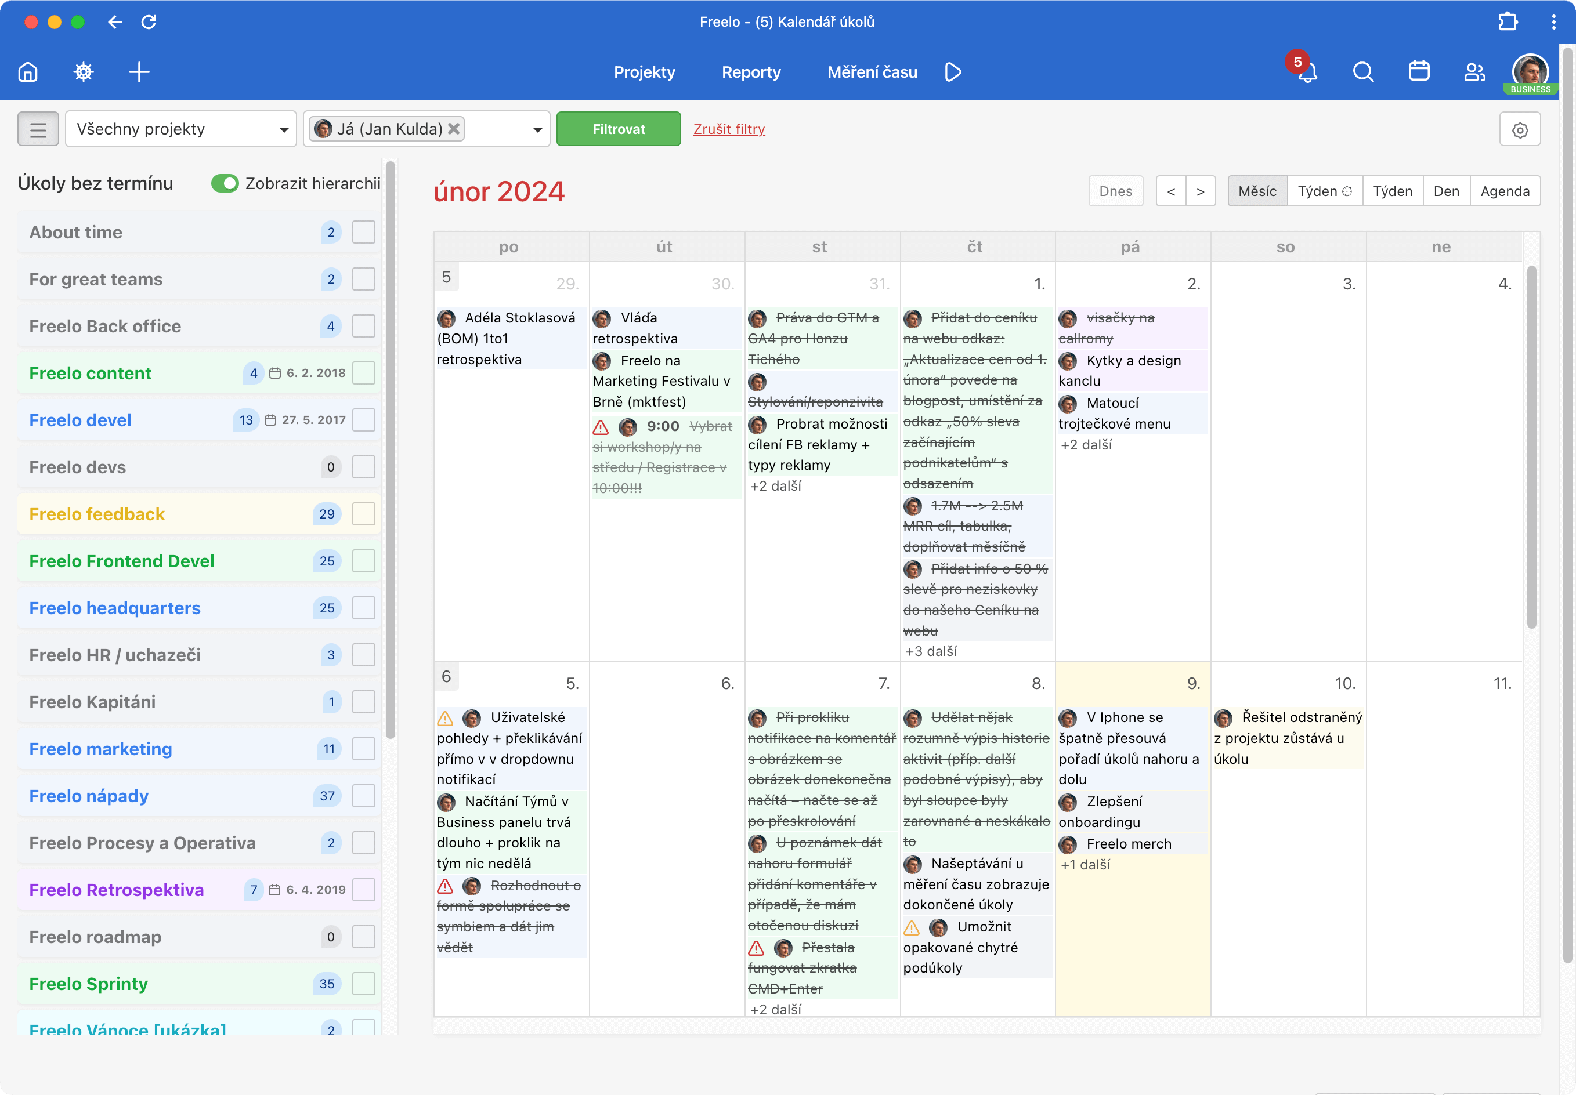The image size is (1576, 1095).
Task: Go to next month arrow
Action: point(1201,191)
